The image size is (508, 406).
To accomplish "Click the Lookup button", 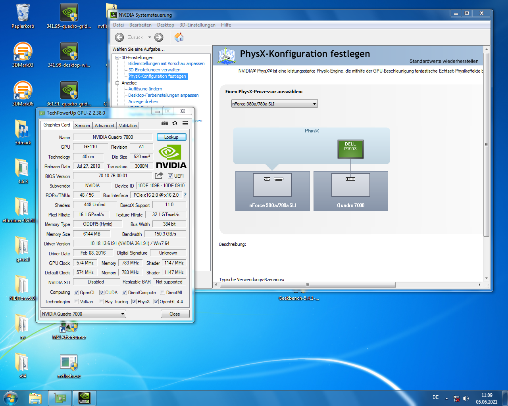I will pos(171,137).
